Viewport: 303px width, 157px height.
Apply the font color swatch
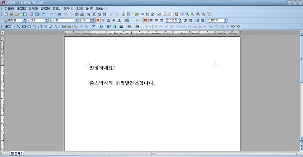point(119,21)
